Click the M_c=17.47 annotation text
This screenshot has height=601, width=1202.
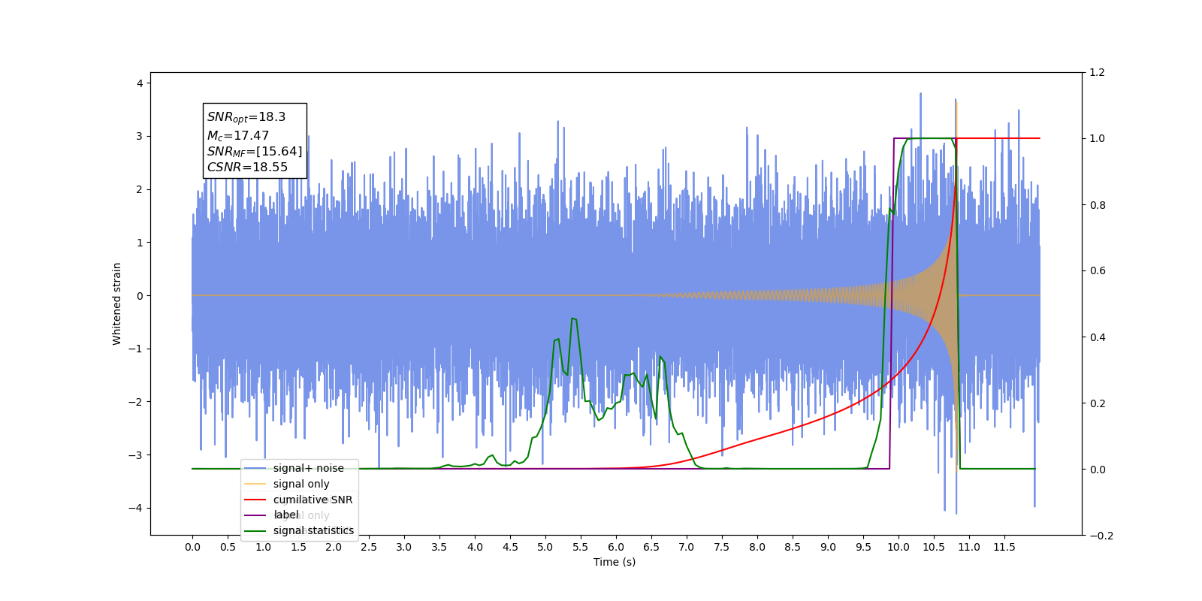[x=238, y=136]
